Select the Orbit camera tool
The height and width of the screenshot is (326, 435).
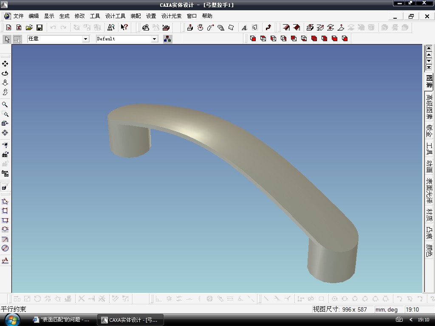[5, 73]
